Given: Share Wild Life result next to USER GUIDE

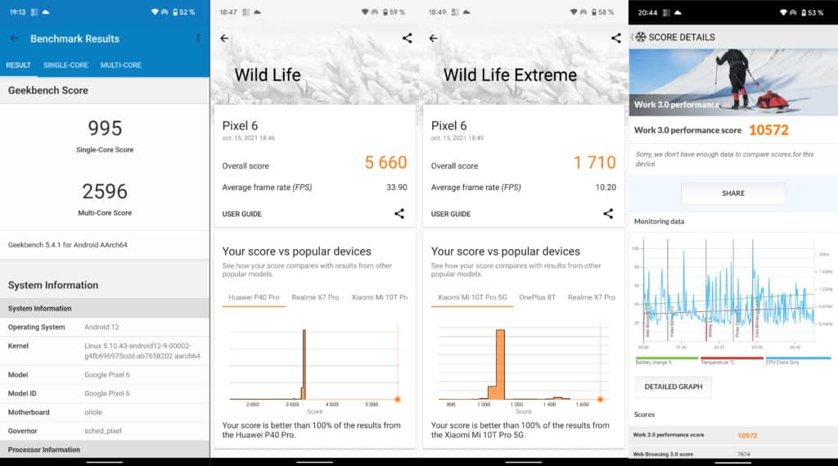Looking at the screenshot, I should (399, 214).
